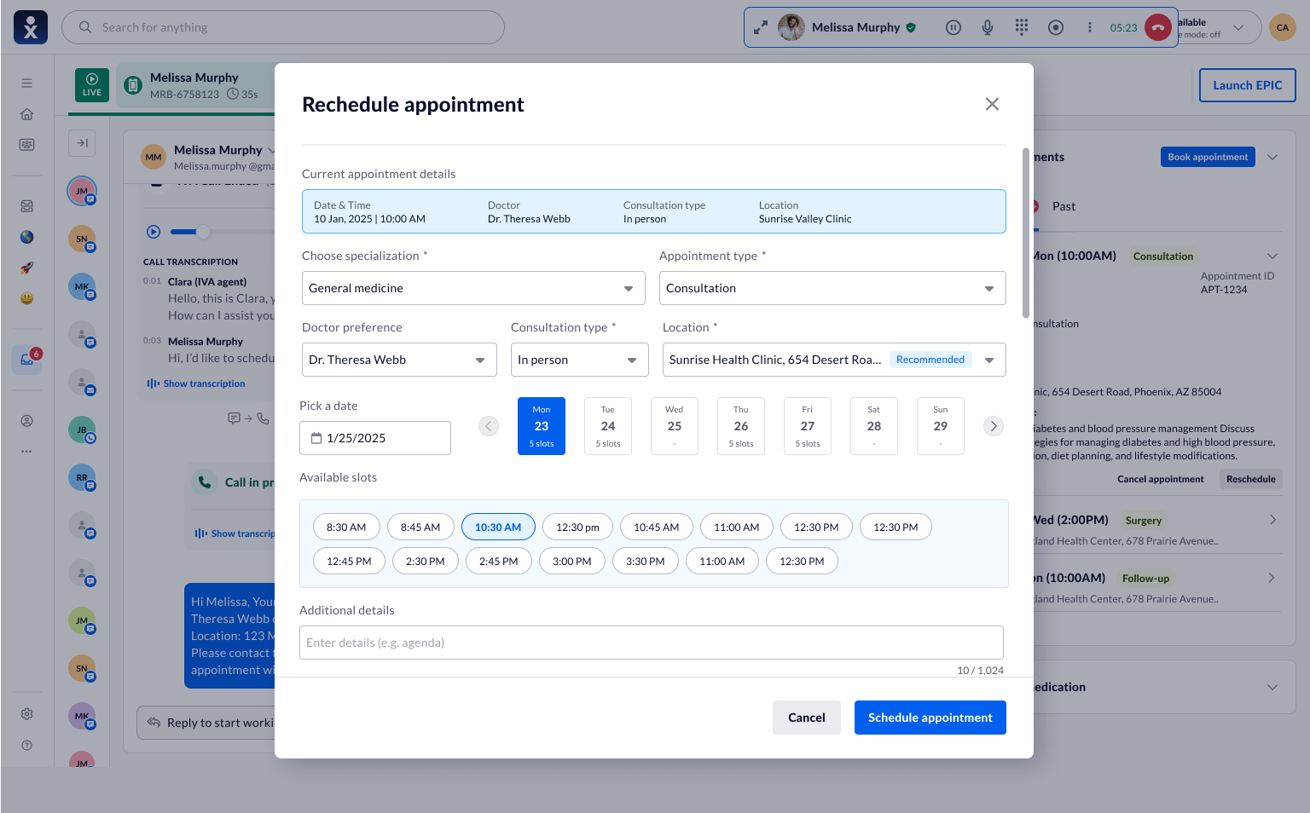Pick Thu 26 date tab

click(741, 426)
